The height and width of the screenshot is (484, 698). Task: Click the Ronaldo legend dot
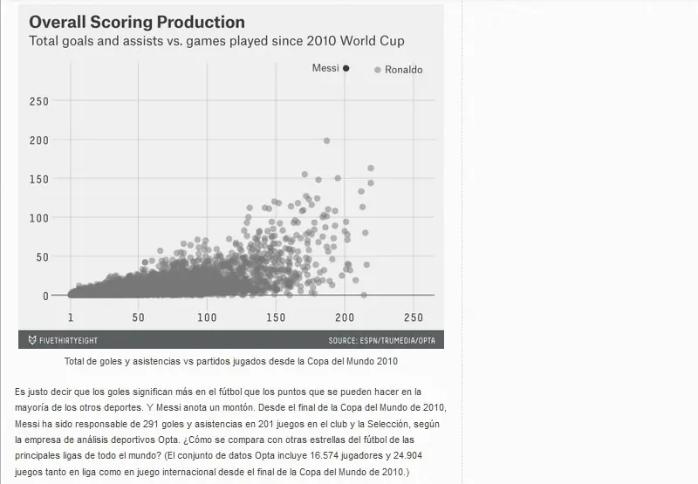(x=378, y=70)
